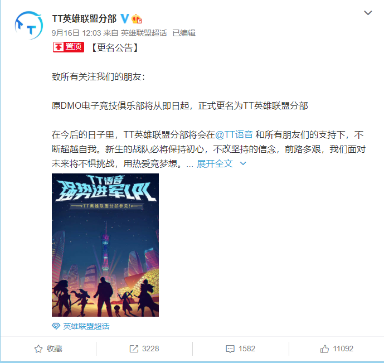This screenshot has width=384, height=363.
Task: Open source link 英雄联盟超话 in header
Action: 144,33
